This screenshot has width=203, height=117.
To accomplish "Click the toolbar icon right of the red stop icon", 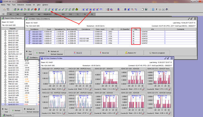I will [x=39, y=9].
